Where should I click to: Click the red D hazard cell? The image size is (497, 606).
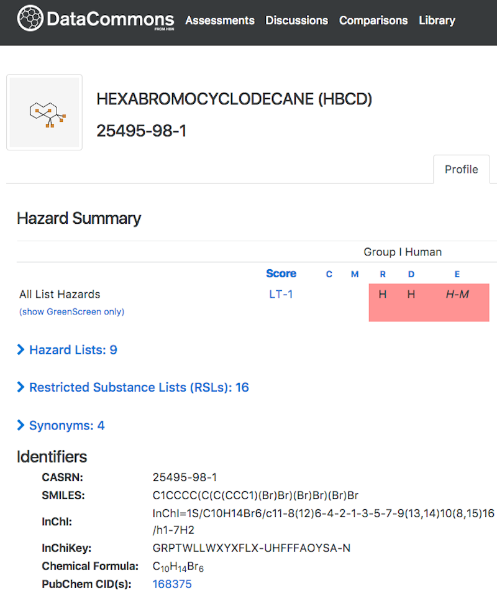click(411, 295)
